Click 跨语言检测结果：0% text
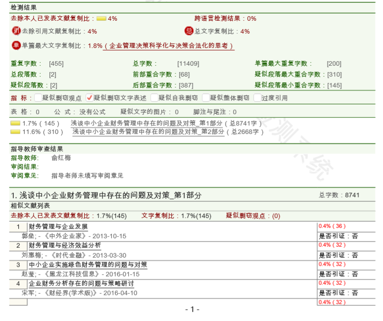This screenshot has width=383, height=321. (x=225, y=19)
